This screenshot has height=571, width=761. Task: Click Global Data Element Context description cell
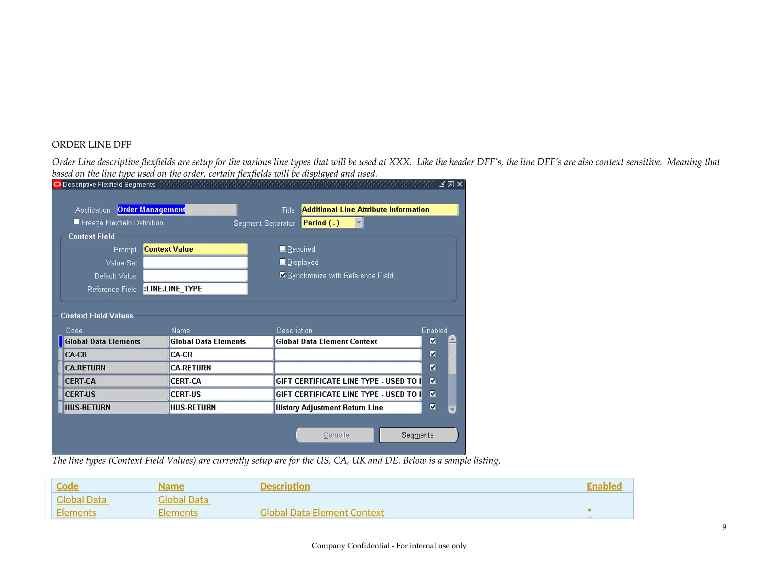pos(348,342)
